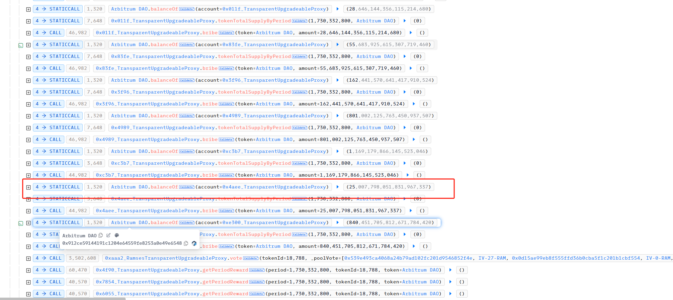Screen dimensions: 673x300
Task: Show Calldata for 0x4f90 getPeriodReward call
Action: tap(257, 270)
